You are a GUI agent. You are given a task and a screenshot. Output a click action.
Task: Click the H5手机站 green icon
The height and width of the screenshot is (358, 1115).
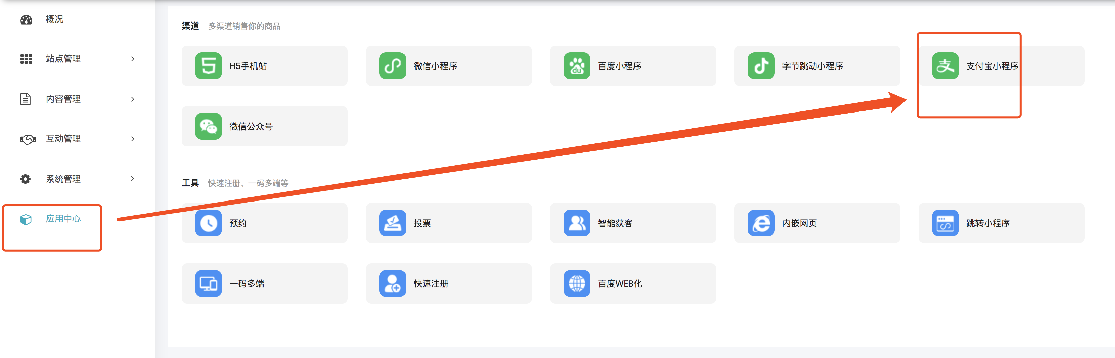[208, 66]
